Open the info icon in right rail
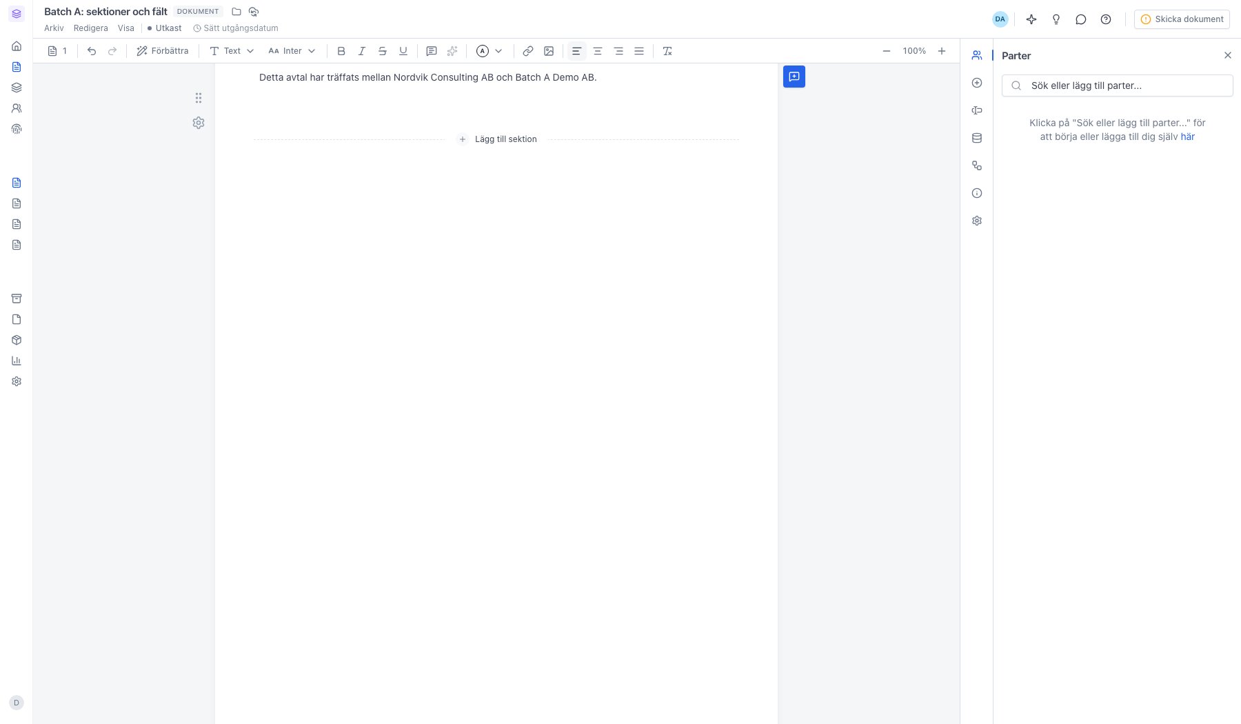This screenshot has height=724, width=1241. (977, 193)
